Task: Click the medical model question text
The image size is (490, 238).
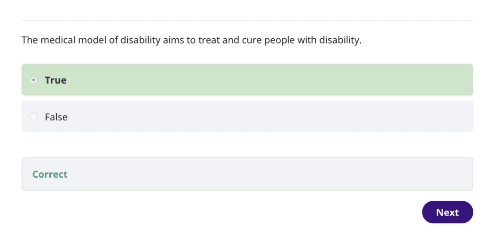Action: 191,40
